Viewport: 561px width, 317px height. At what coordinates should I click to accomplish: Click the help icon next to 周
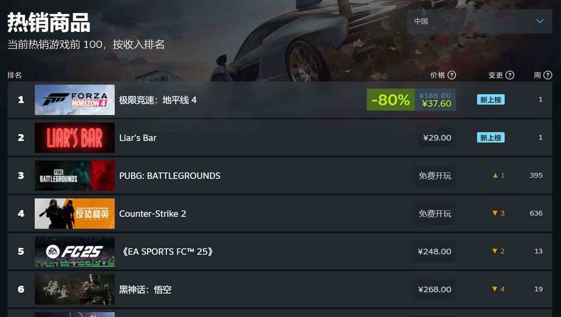[548, 75]
